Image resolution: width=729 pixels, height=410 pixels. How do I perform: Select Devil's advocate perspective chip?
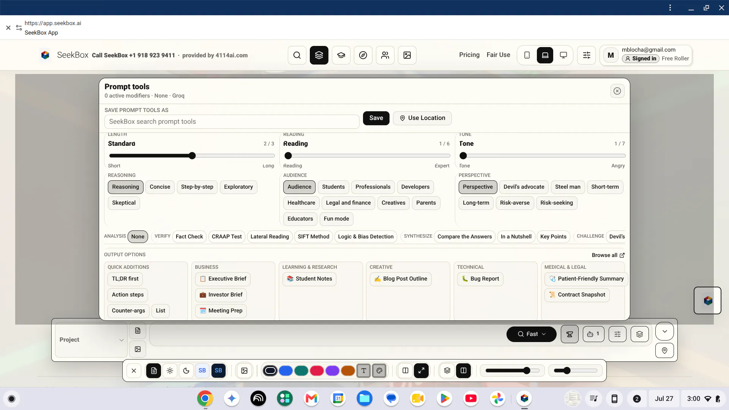524,187
